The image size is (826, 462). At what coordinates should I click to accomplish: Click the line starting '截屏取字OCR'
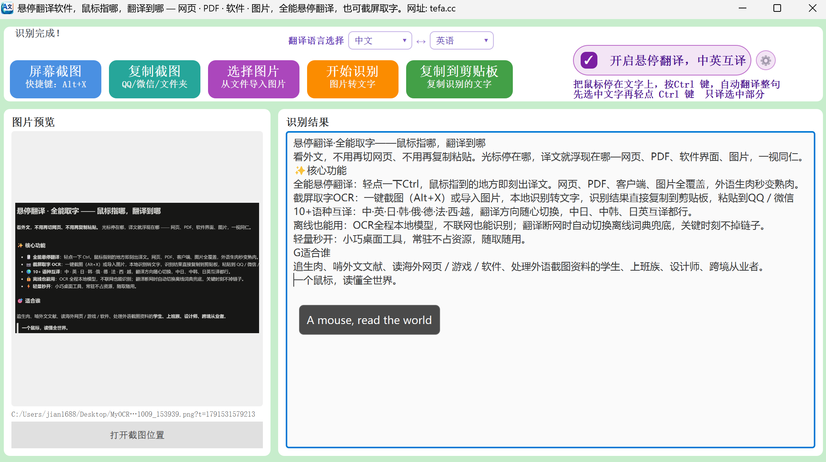click(544, 198)
